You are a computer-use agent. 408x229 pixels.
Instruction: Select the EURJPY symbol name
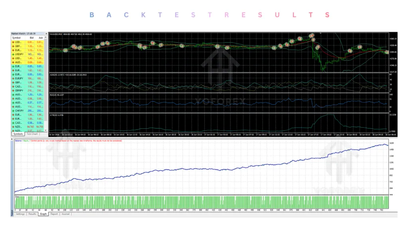tap(19, 78)
